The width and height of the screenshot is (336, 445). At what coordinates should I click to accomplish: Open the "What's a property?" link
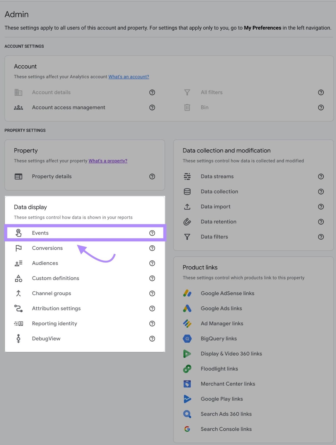tap(108, 161)
